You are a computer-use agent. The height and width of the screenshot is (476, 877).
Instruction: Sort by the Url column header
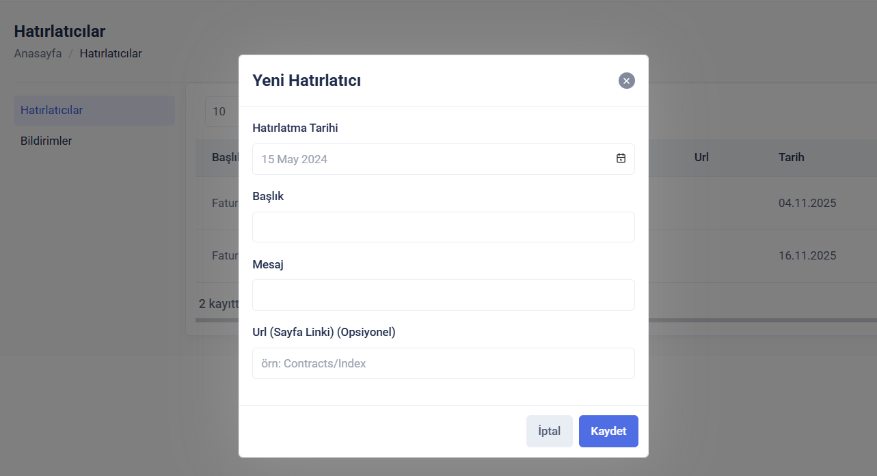click(701, 157)
